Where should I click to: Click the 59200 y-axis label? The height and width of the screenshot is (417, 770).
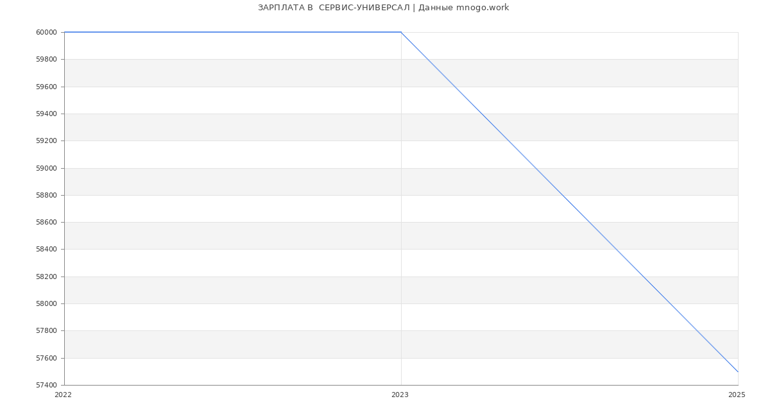[46, 141]
